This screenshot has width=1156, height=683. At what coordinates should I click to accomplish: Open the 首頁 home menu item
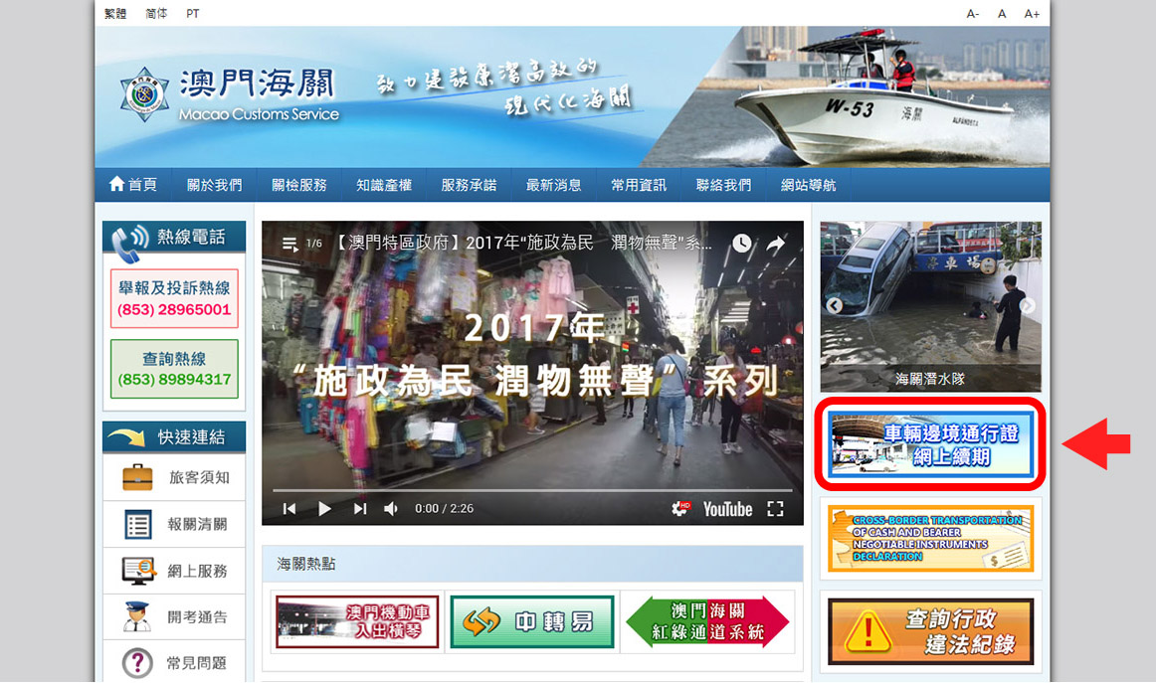133,185
